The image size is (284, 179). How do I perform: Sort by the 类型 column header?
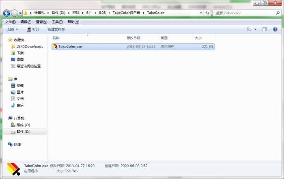point(164,38)
